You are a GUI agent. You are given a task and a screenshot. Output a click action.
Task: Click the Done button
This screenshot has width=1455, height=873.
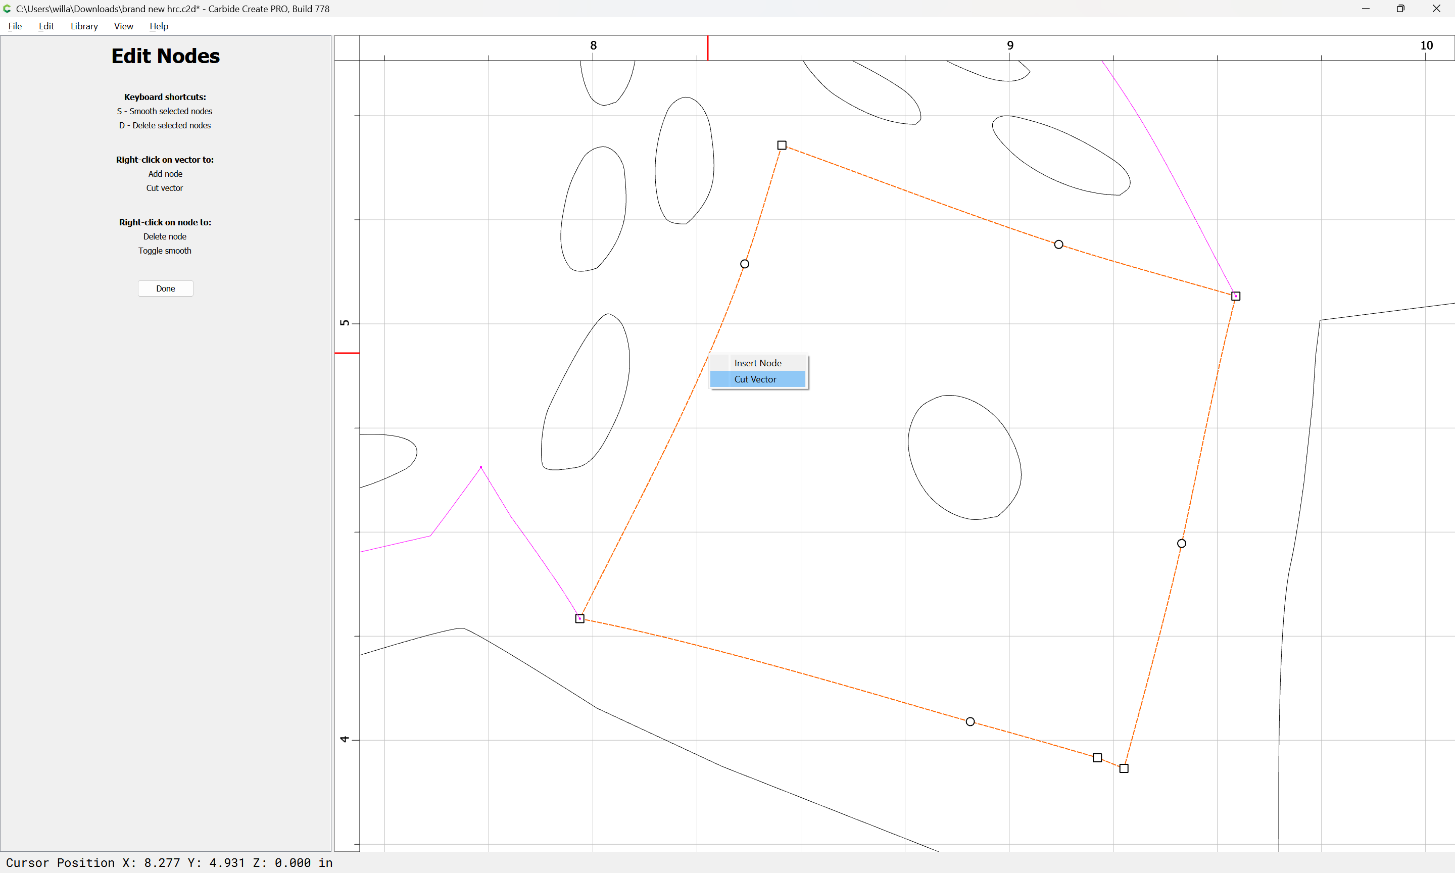click(x=165, y=288)
